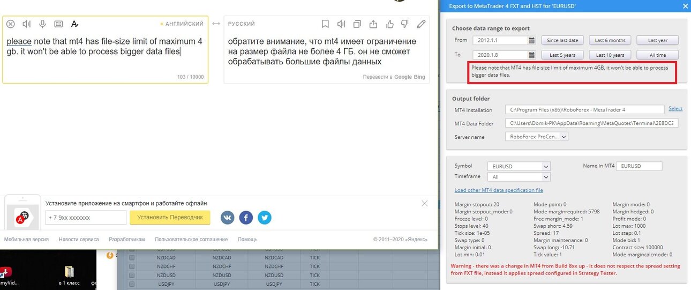
Task: Set range to Last 6 months
Action: pyautogui.click(x=610, y=40)
